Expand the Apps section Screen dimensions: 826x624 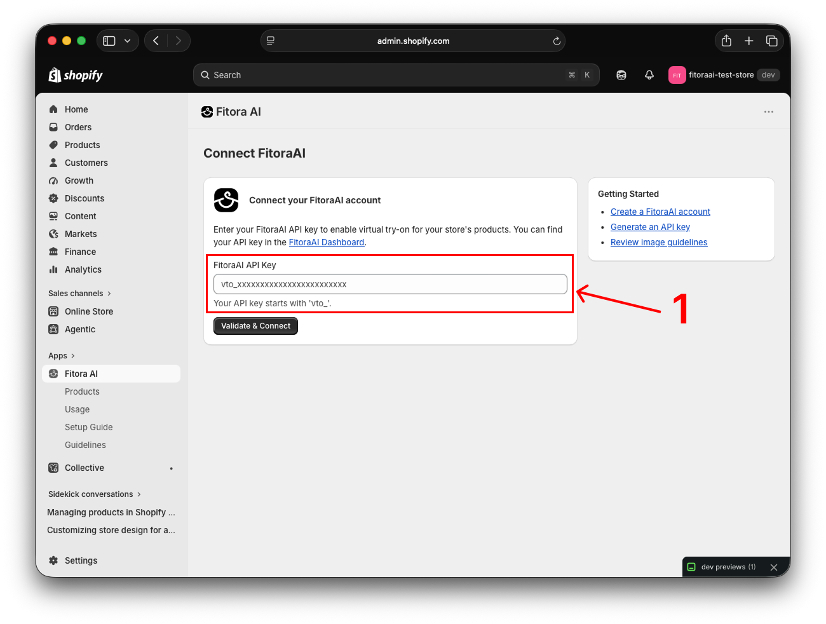pos(62,356)
